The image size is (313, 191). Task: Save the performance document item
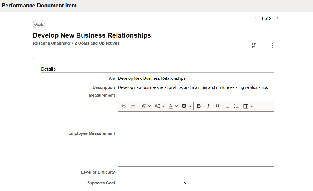click(x=253, y=46)
